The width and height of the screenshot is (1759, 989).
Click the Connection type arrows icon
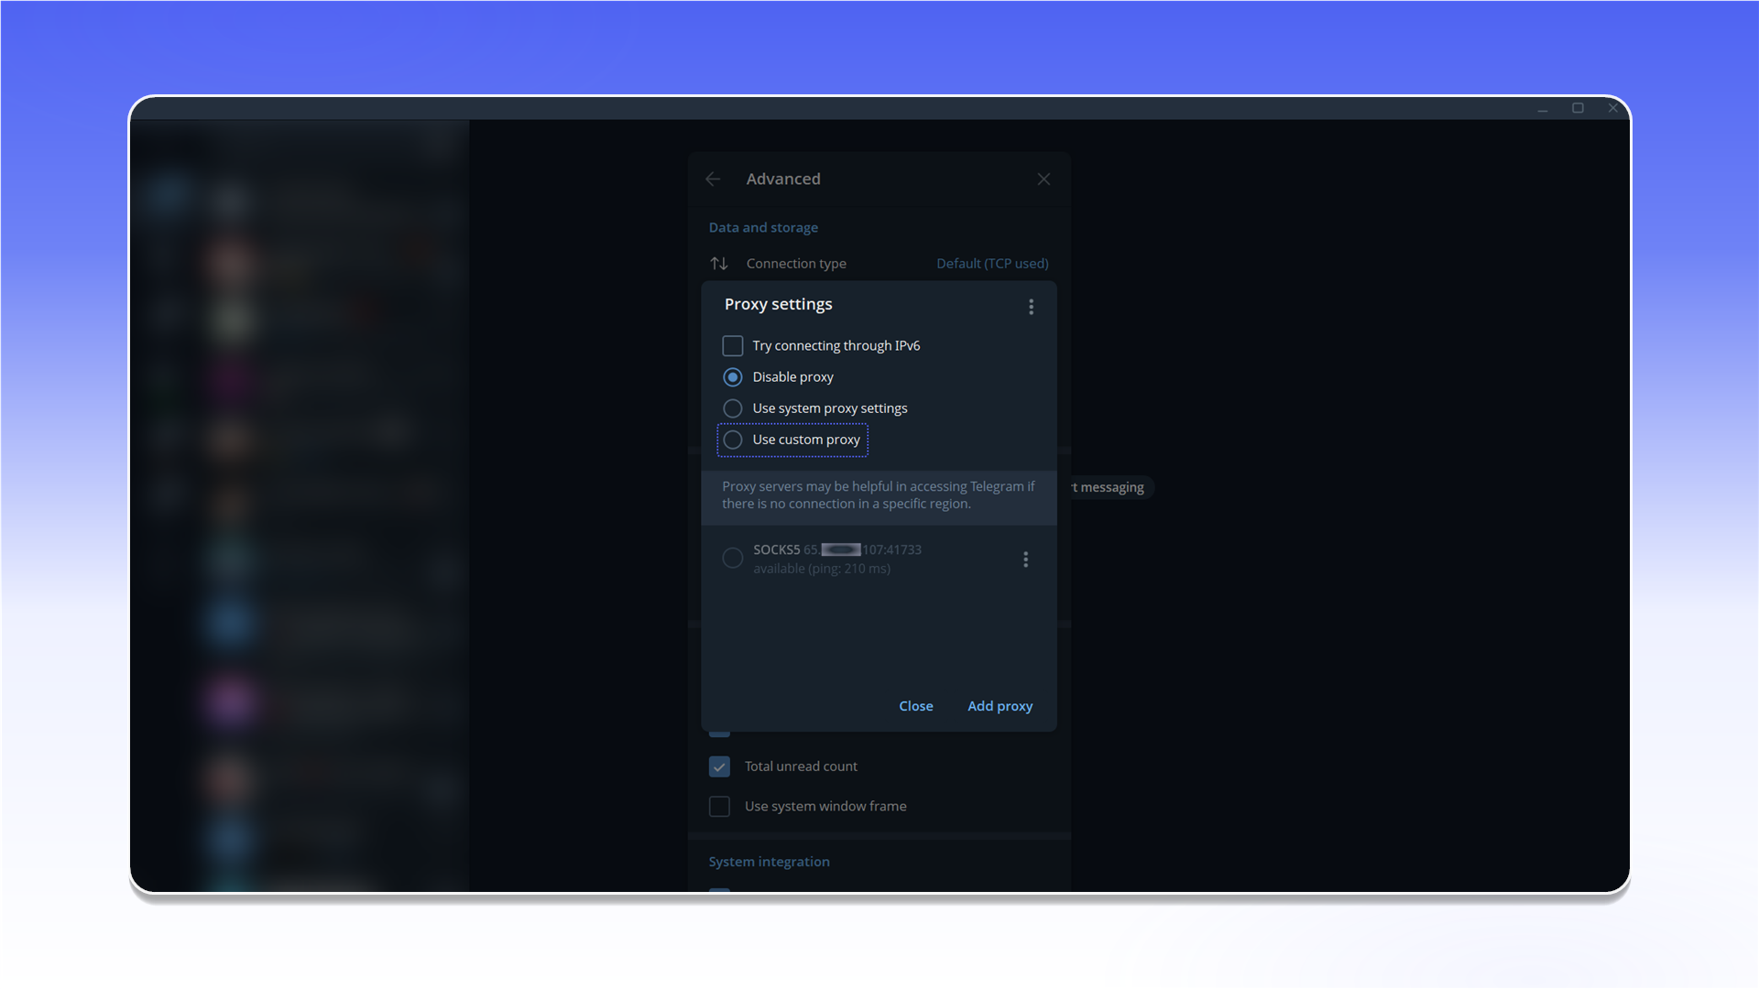click(719, 264)
